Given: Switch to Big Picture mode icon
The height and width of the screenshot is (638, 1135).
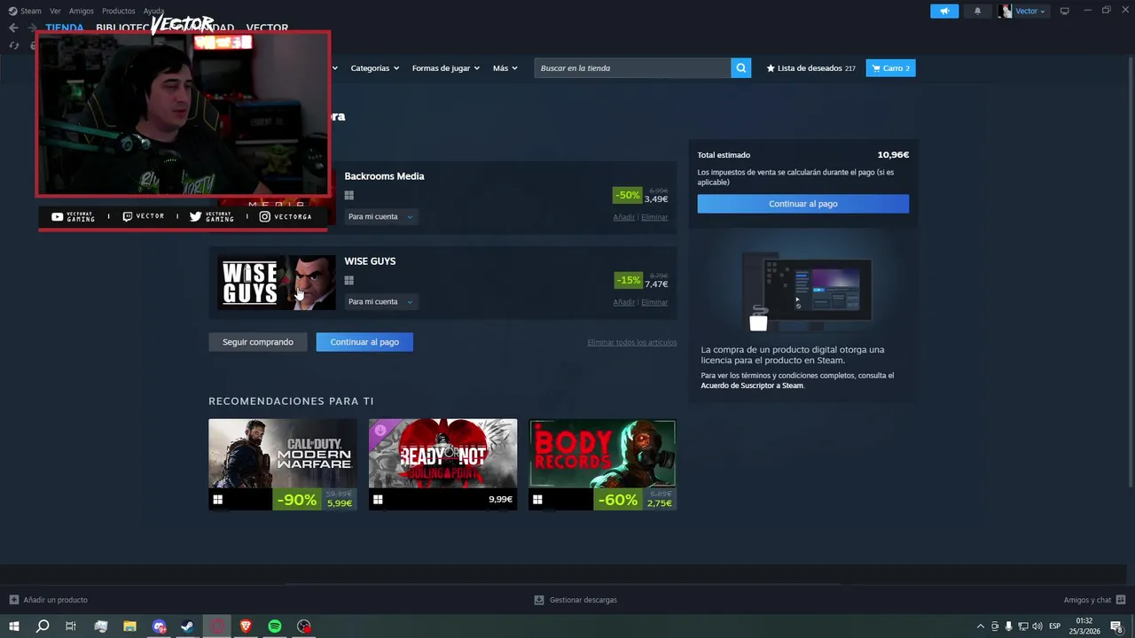Looking at the screenshot, I should [x=1065, y=11].
